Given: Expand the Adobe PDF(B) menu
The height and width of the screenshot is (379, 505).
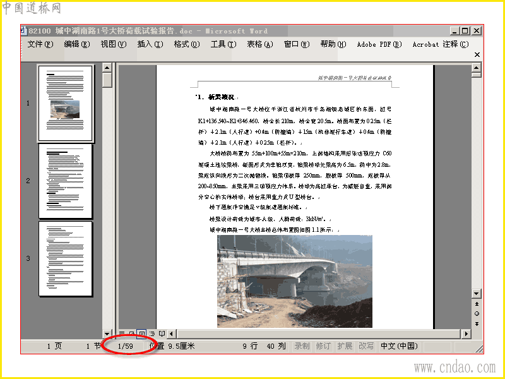Looking at the screenshot, I should (x=379, y=44).
